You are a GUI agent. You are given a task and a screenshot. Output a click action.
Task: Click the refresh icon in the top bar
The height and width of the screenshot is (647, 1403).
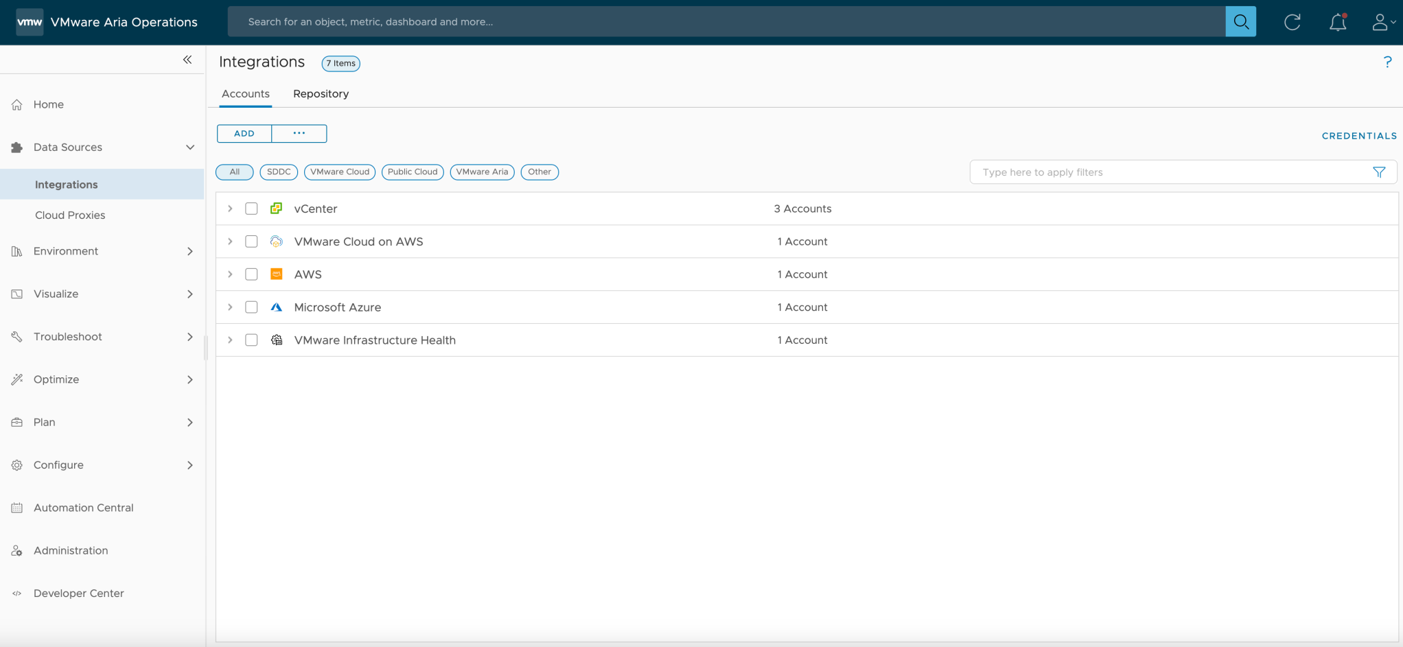1292,21
